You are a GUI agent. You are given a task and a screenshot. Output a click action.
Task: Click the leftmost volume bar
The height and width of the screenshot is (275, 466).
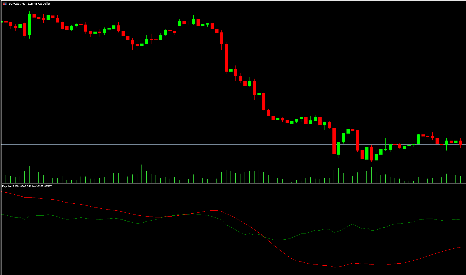coord(6,179)
